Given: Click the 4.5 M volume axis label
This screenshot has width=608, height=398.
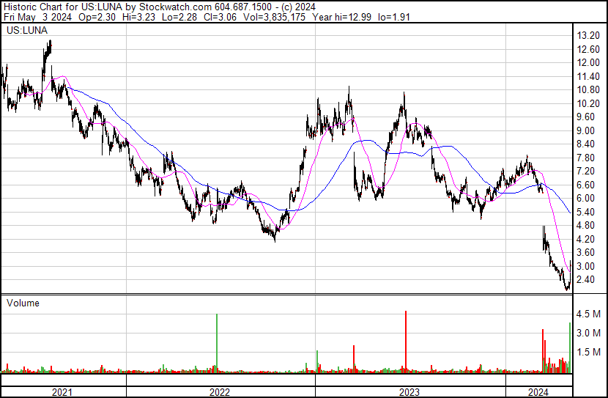Looking at the screenshot, I should [588, 314].
